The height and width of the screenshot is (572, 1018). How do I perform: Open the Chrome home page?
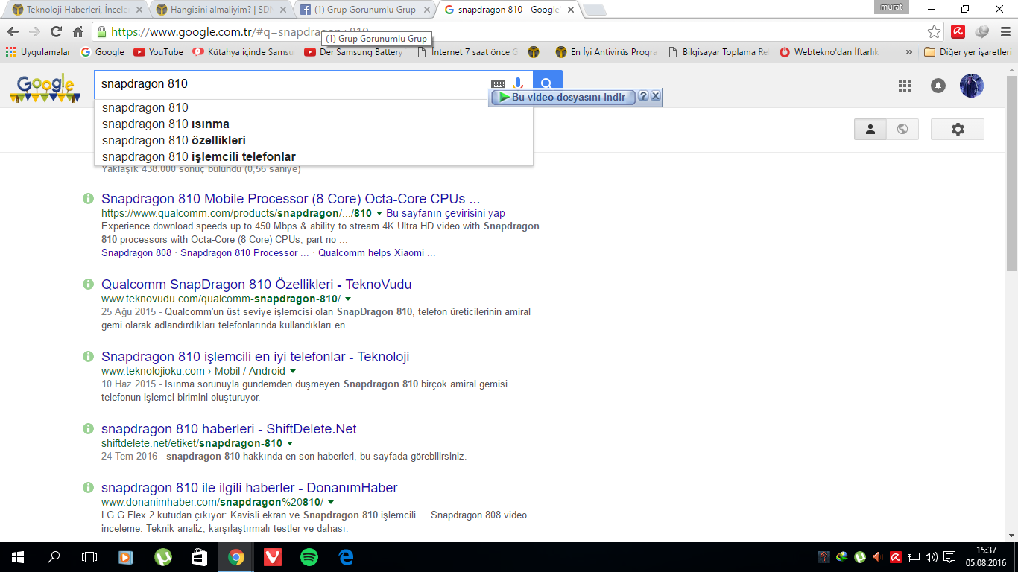click(78, 32)
